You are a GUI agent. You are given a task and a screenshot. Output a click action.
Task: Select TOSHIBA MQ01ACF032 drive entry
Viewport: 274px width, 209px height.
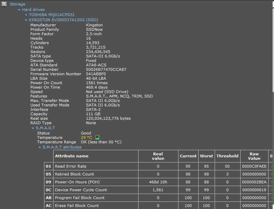(52, 15)
